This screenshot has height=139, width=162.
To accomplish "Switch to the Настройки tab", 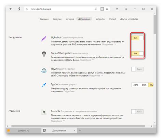I will [x=100, y=19].
